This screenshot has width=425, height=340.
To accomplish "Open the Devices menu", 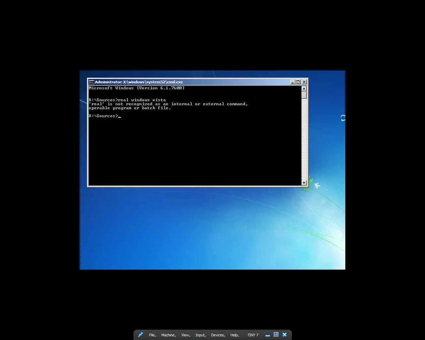I will click(218, 335).
